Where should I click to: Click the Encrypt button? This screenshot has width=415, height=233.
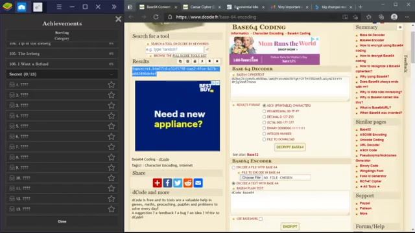tap(290, 227)
